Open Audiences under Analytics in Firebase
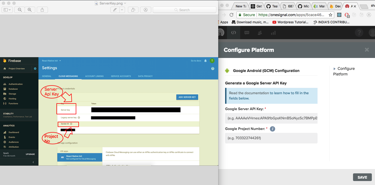Screen dimensions: 375x185 click(x=14, y=142)
